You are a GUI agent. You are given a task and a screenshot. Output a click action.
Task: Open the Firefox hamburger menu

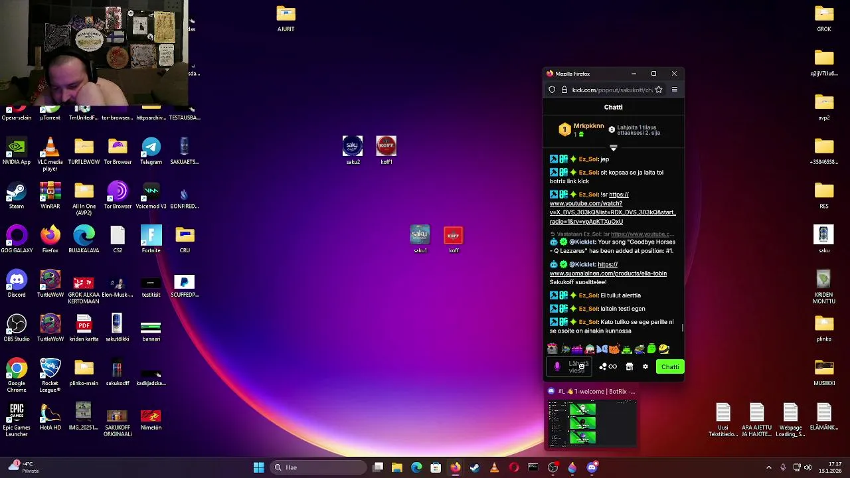[674, 90]
